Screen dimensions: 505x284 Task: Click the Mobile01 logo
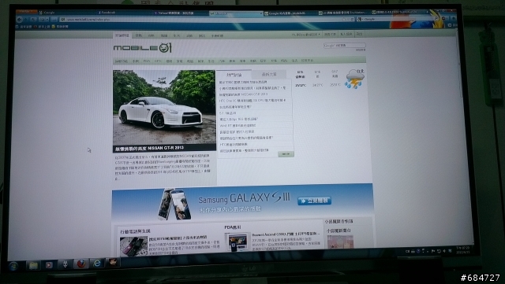142,48
